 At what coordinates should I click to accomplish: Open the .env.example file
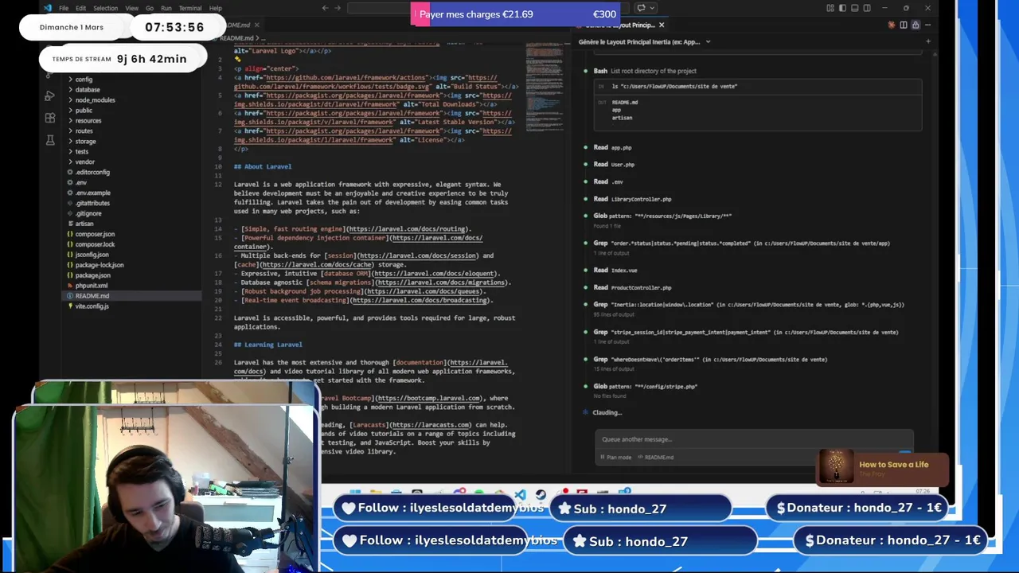(x=92, y=193)
